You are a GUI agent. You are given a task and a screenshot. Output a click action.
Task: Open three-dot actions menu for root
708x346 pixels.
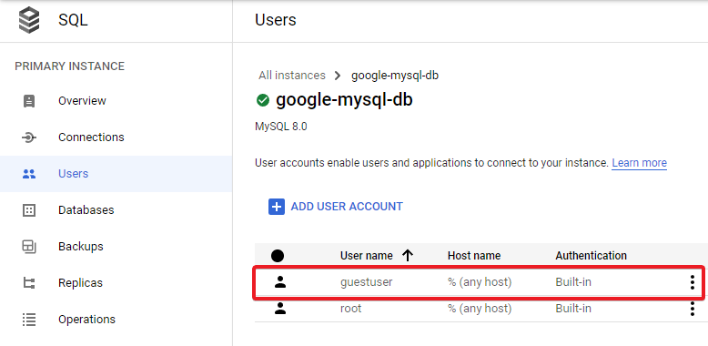click(693, 309)
